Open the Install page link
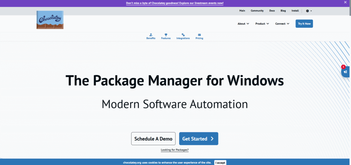This screenshot has width=351, height=165. (x=295, y=11)
